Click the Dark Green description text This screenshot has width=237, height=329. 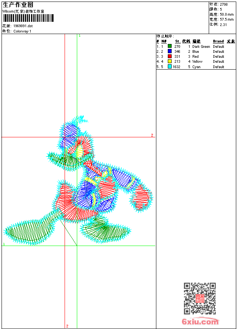(x=201, y=47)
